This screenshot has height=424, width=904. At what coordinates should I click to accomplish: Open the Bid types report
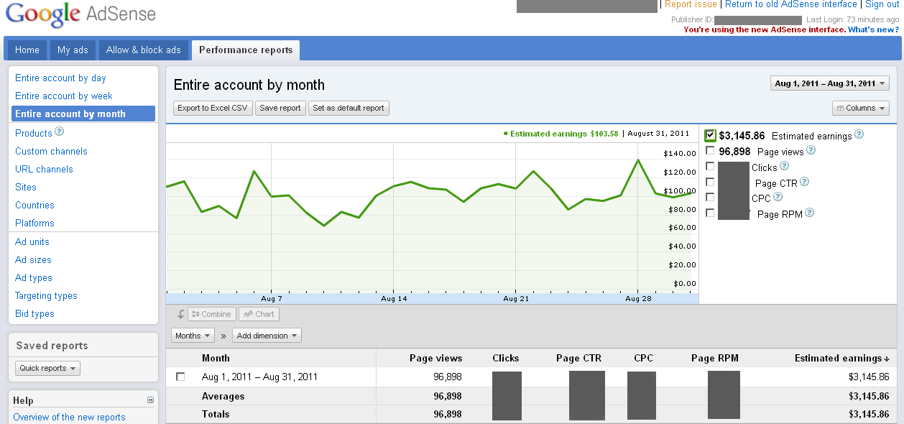(34, 313)
